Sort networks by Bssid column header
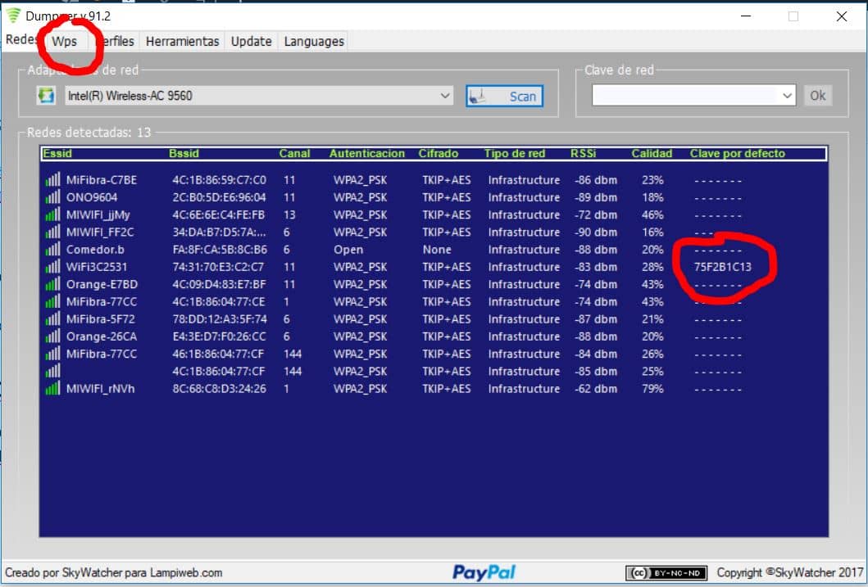 [x=184, y=154]
